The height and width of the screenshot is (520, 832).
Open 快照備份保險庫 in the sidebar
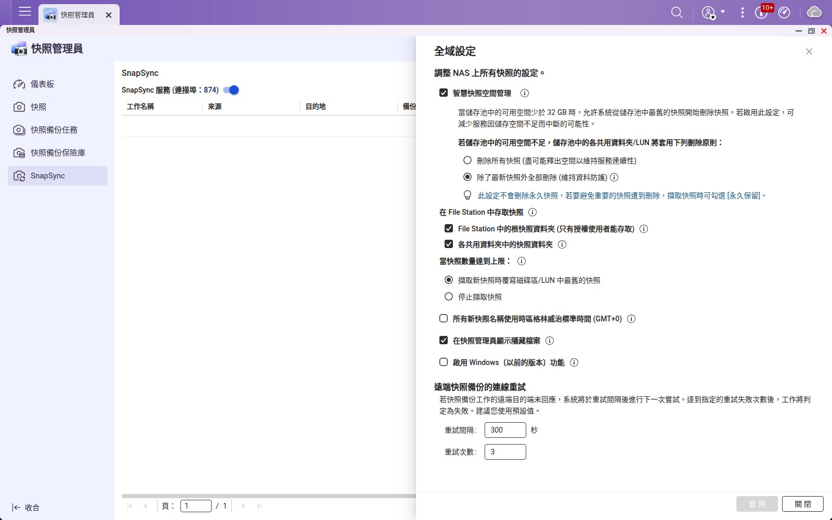(58, 153)
